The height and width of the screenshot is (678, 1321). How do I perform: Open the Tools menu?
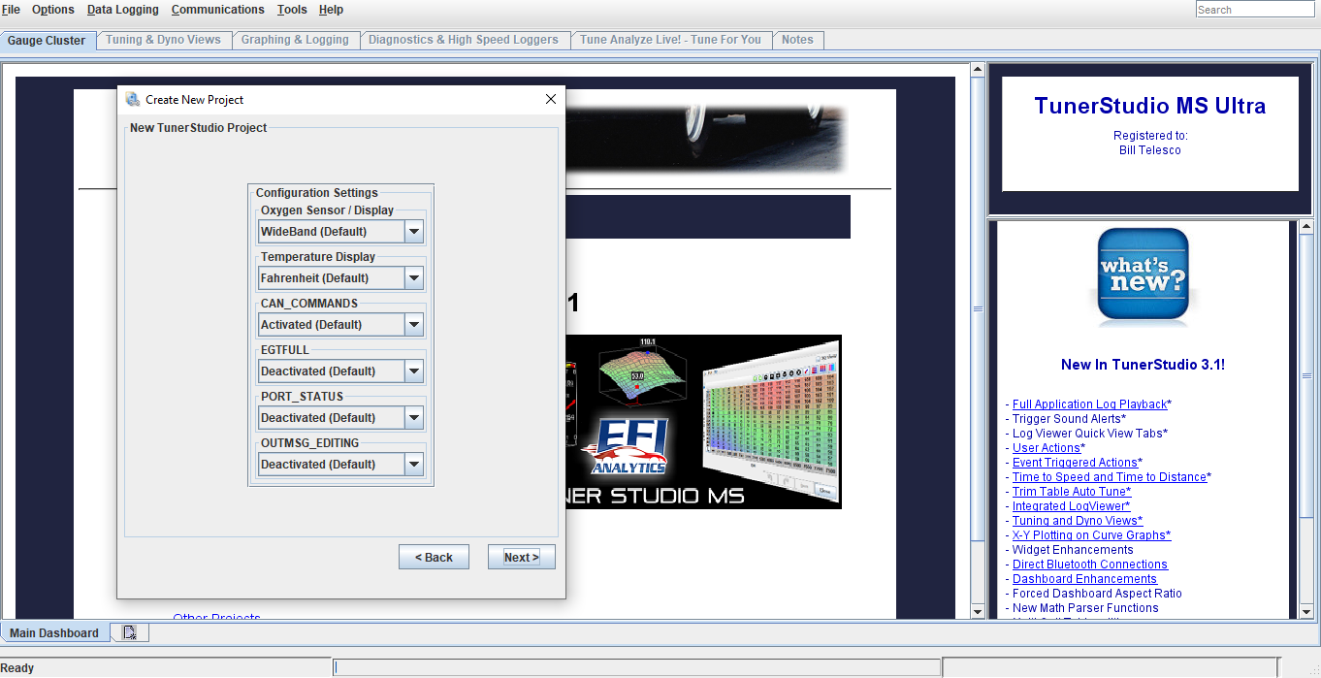click(292, 10)
